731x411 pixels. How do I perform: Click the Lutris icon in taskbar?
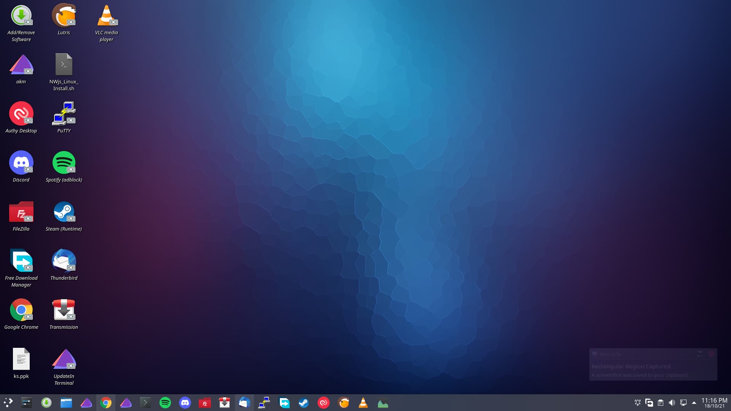(343, 403)
